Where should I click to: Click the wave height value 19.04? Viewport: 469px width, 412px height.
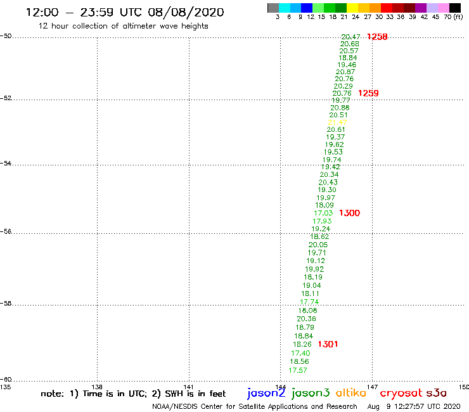coord(312,285)
